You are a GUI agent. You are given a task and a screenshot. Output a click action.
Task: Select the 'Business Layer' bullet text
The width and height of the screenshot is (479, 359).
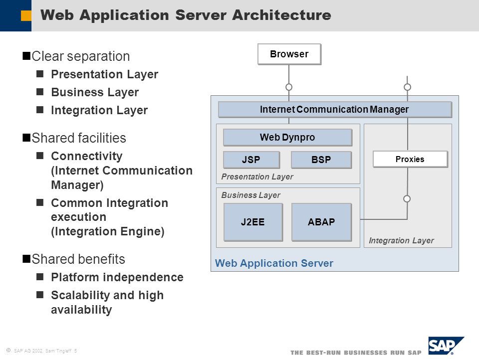95,92
